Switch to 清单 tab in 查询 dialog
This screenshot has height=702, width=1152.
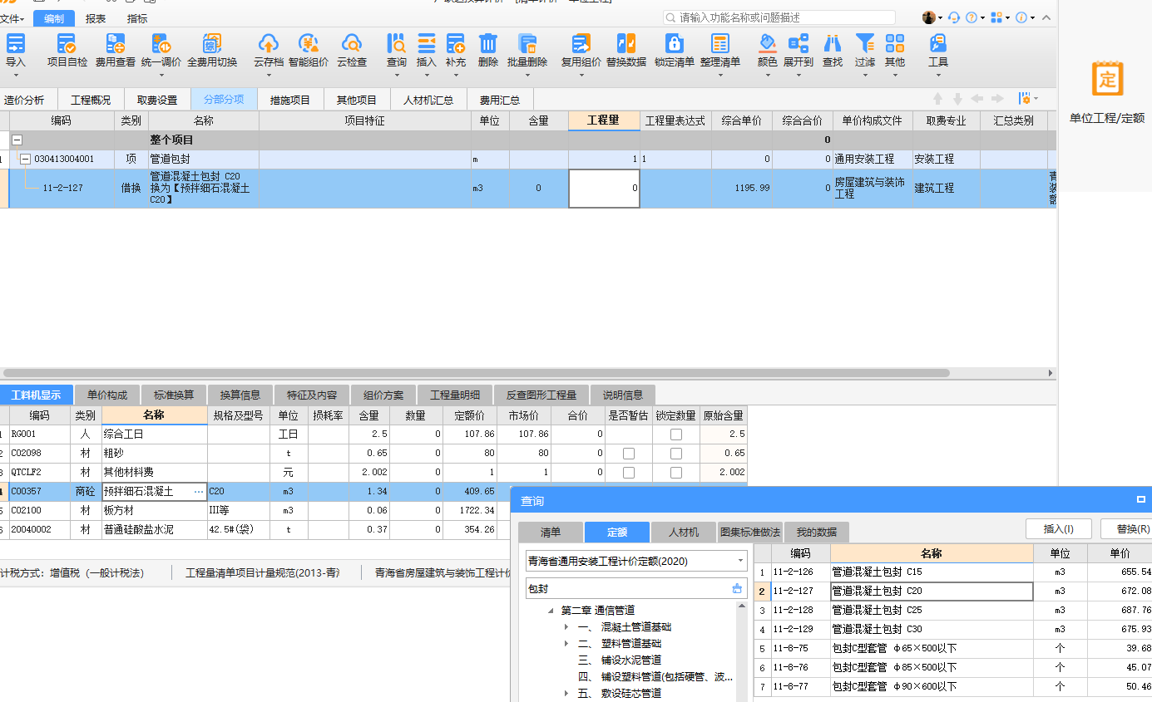tap(550, 532)
